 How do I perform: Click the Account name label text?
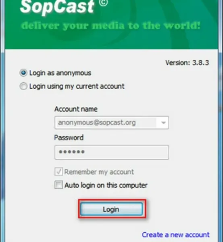coord(76,109)
